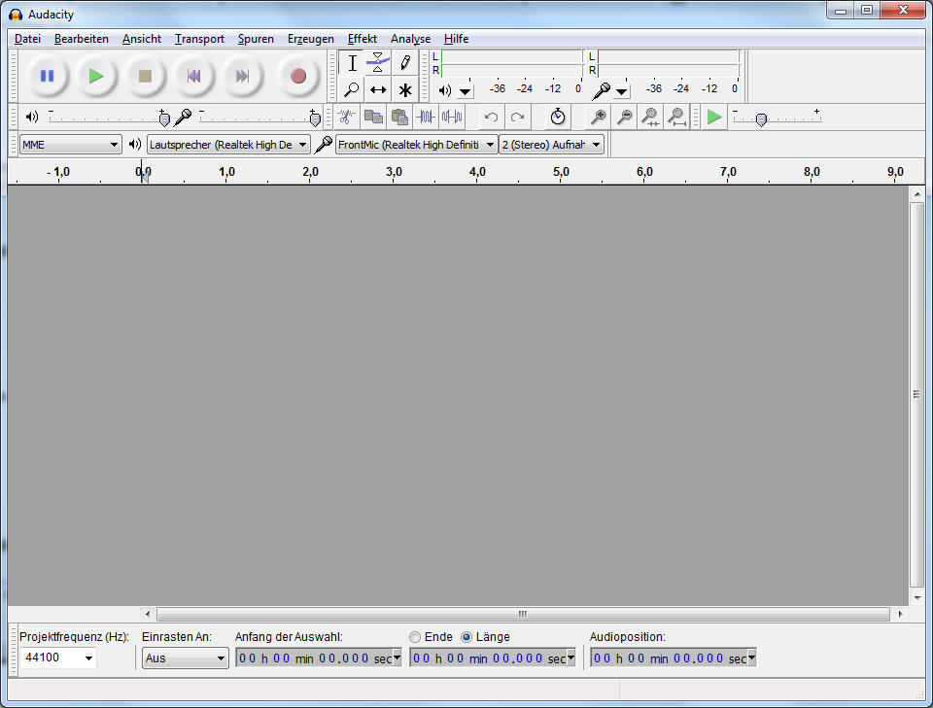Image resolution: width=933 pixels, height=708 pixels.
Task: Select the Selection (I-beam) tool
Action: tap(352, 62)
